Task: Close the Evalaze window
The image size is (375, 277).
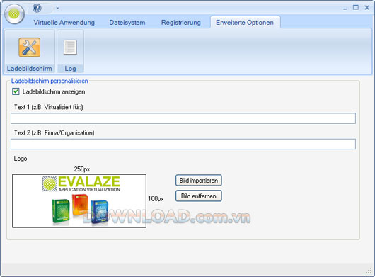Action: [367, 8]
